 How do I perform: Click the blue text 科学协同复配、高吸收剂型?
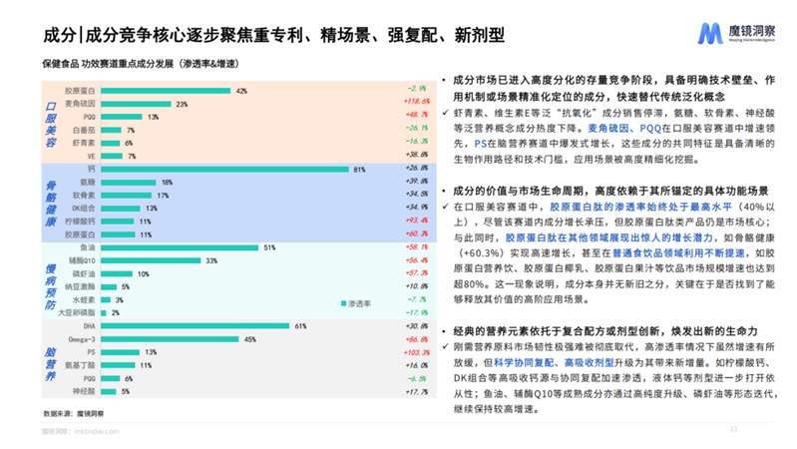[554, 362]
